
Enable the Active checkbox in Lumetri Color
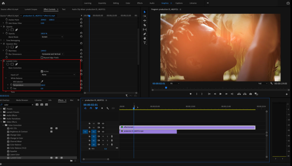point(41,71)
